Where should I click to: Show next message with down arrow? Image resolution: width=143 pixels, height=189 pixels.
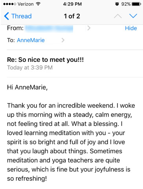[x=133, y=16]
